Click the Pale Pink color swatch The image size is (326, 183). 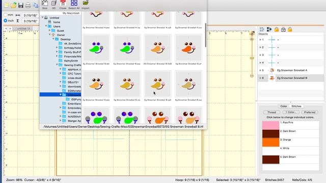(270, 126)
